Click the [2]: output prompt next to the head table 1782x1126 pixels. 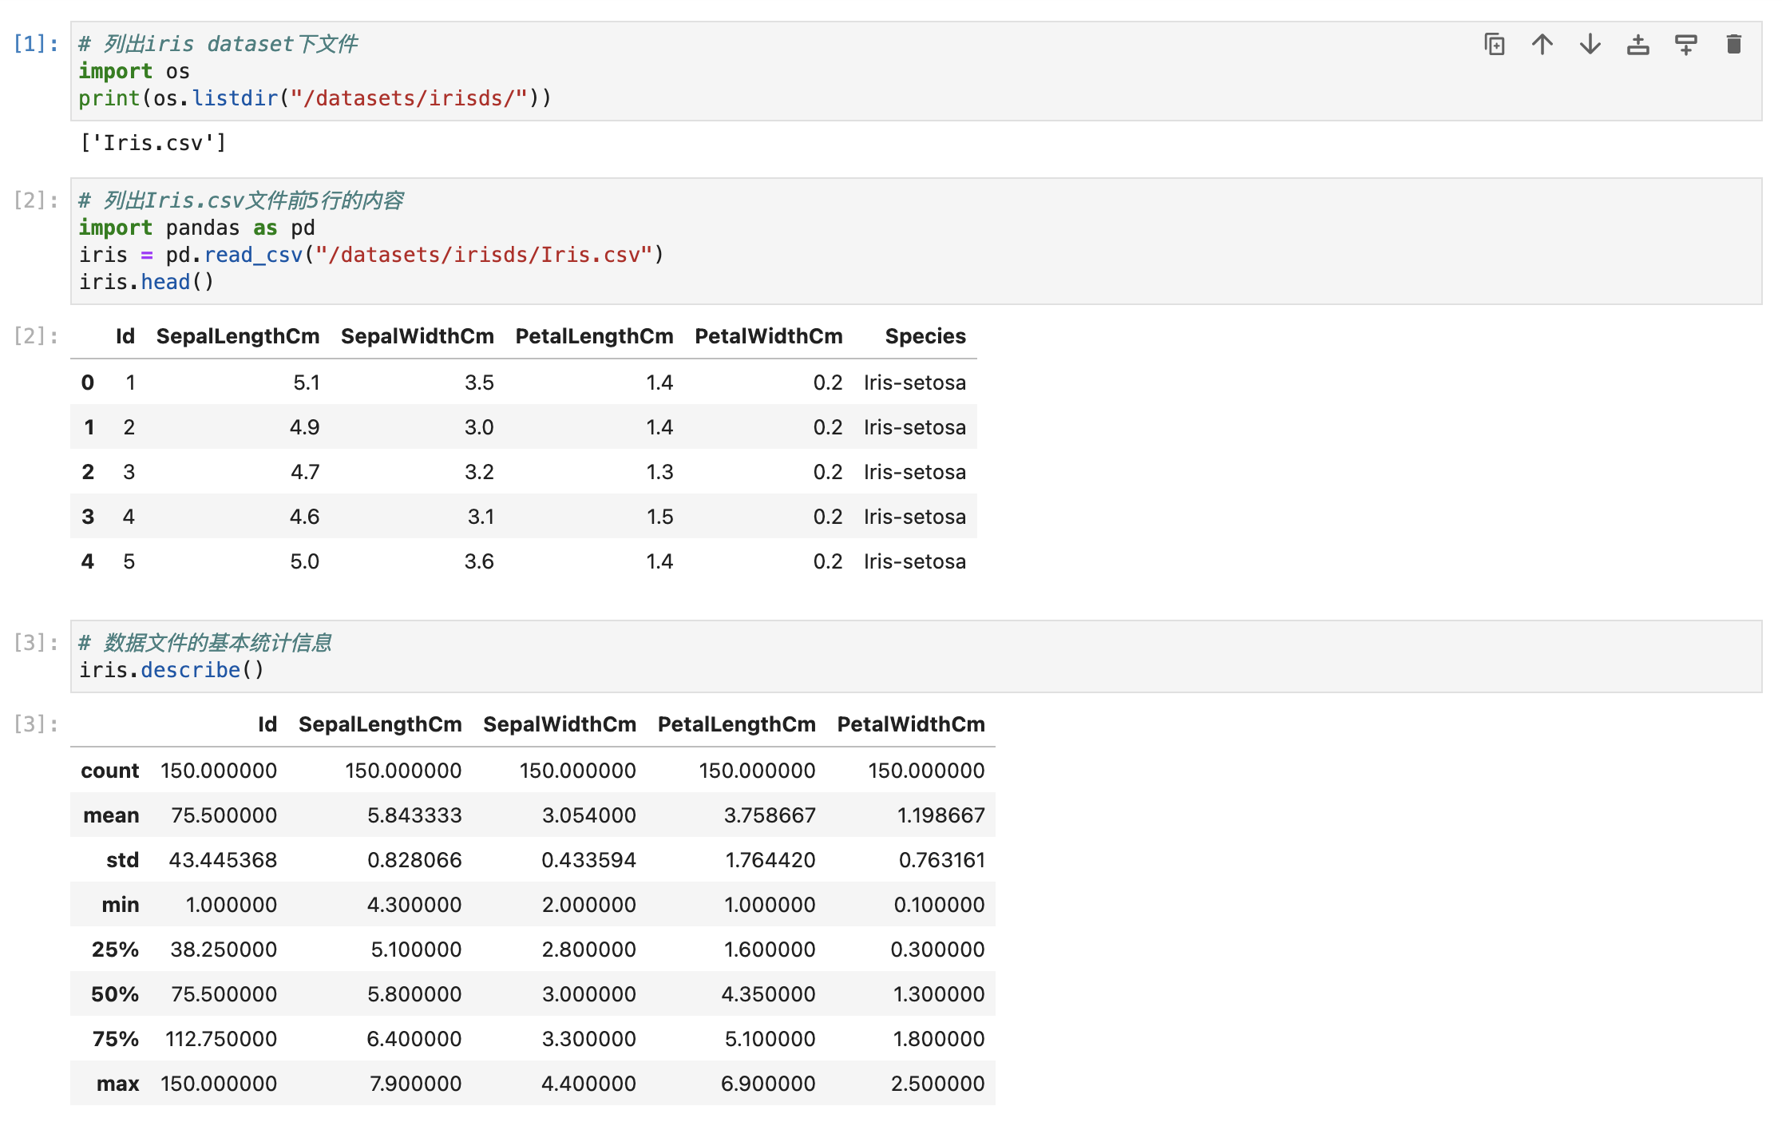tap(36, 336)
